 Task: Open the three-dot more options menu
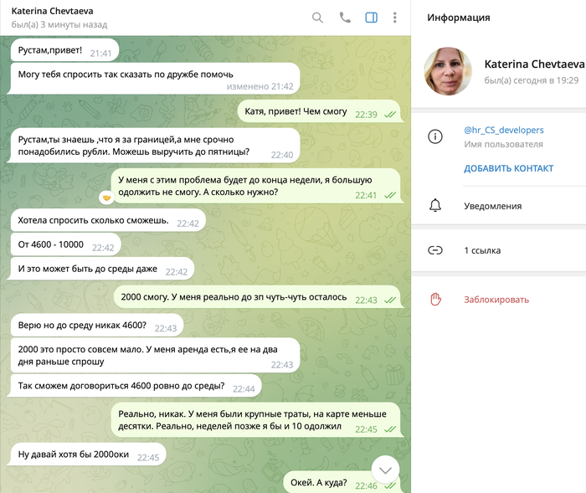point(394,18)
